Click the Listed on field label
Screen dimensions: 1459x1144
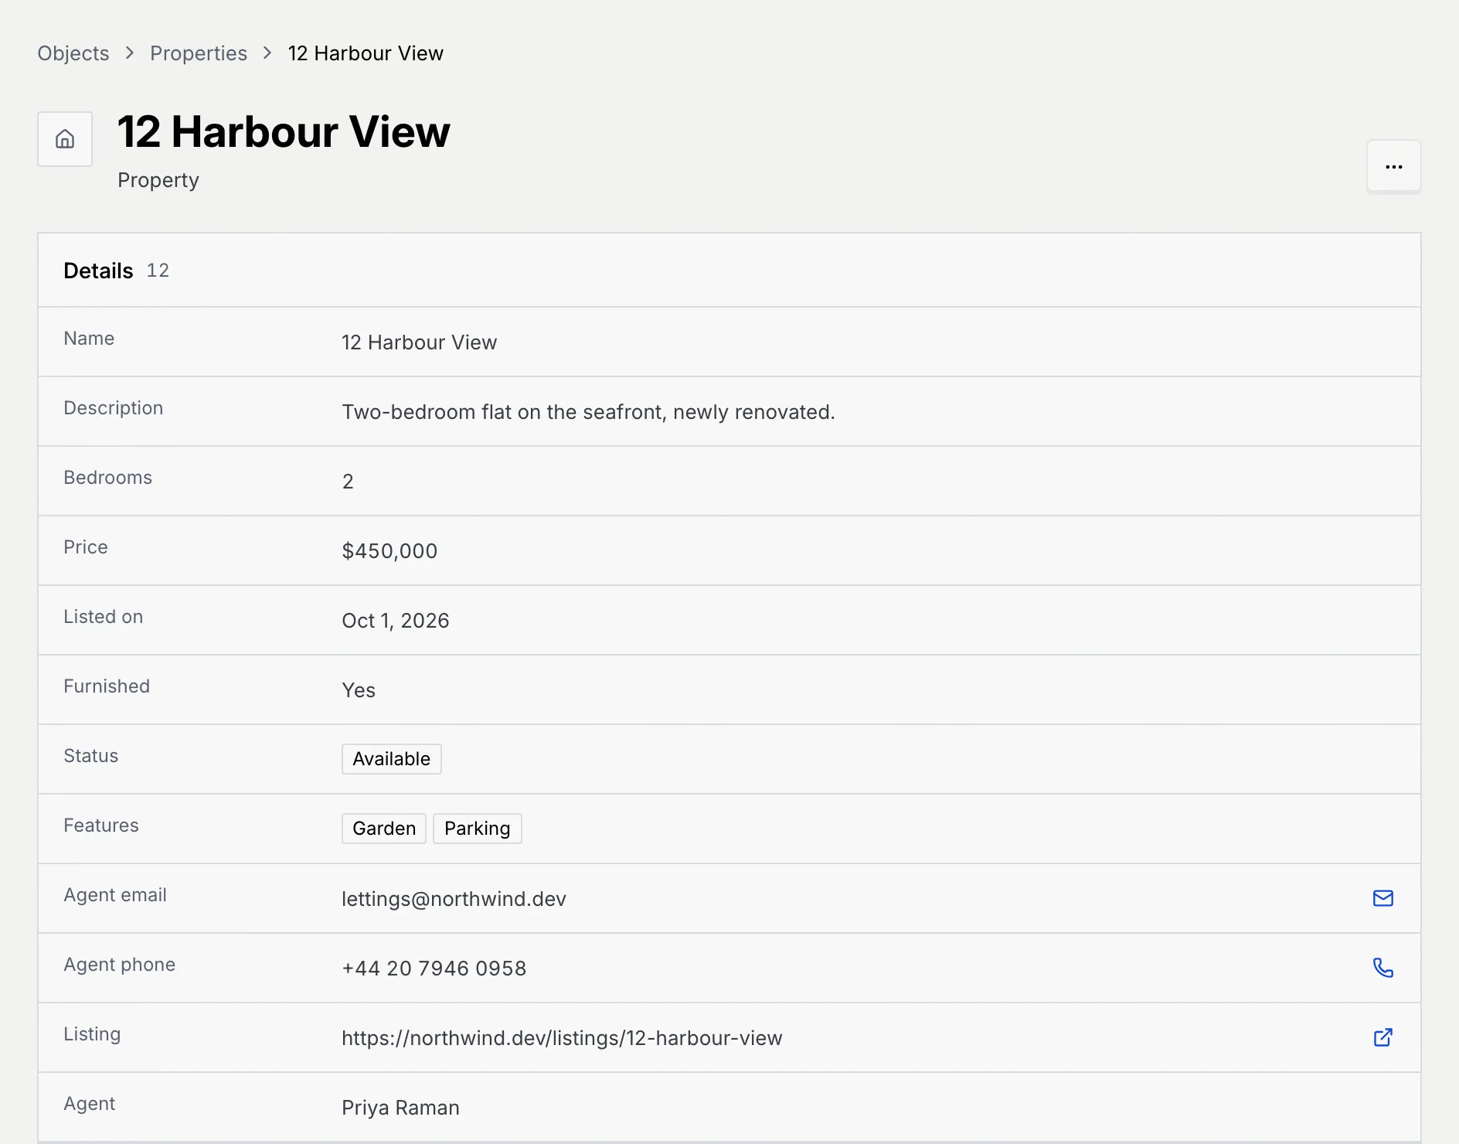tap(104, 617)
